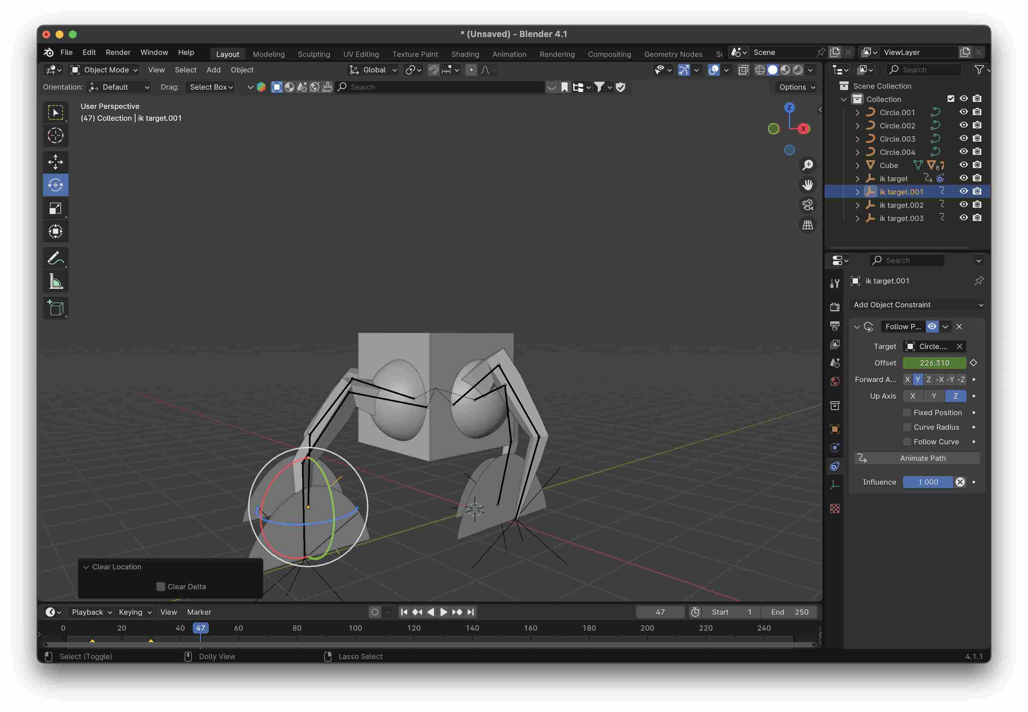Select wireframe viewport shading mode
The image size is (1028, 712).
point(760,69)
